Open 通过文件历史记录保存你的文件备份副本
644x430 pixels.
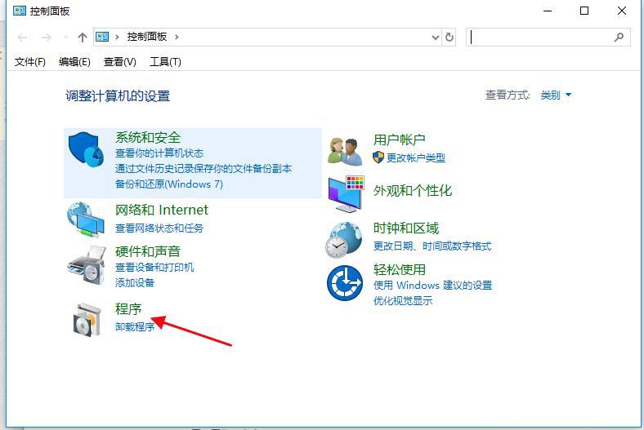203,168
